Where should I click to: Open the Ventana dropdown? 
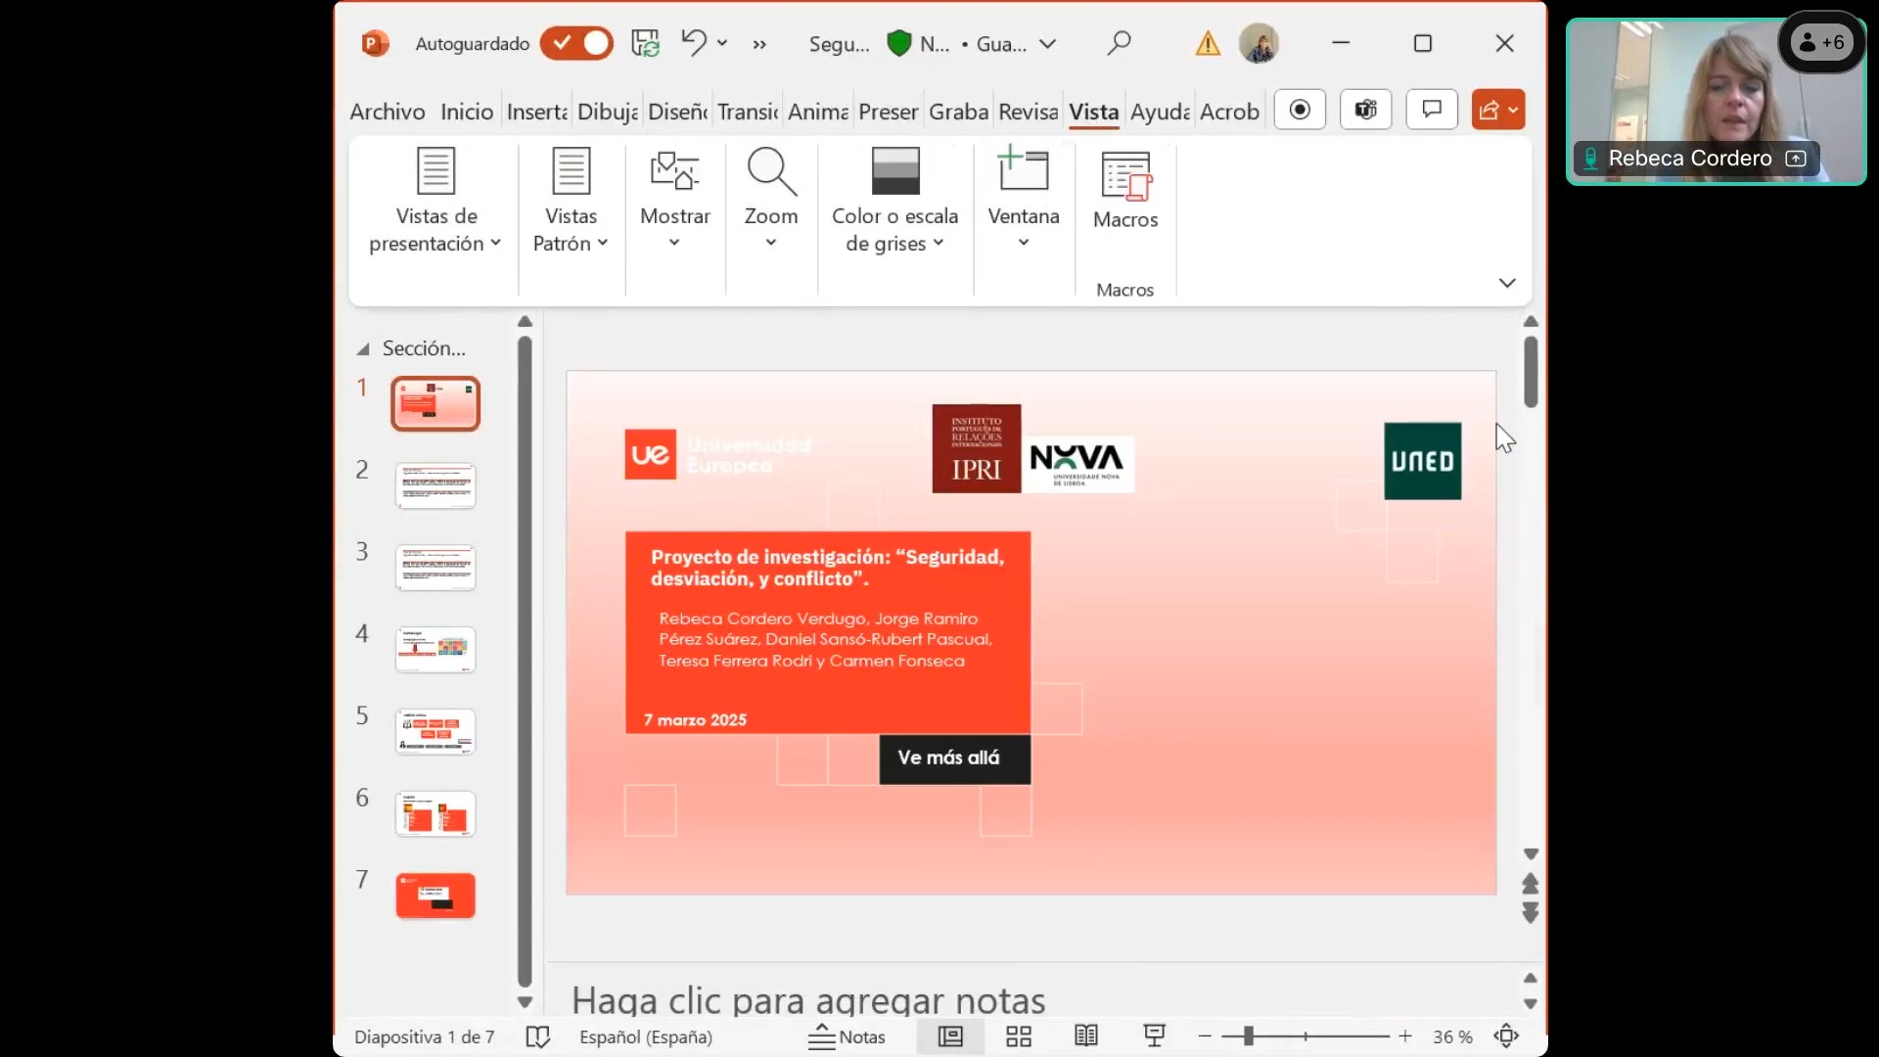tap(1024, 200)
